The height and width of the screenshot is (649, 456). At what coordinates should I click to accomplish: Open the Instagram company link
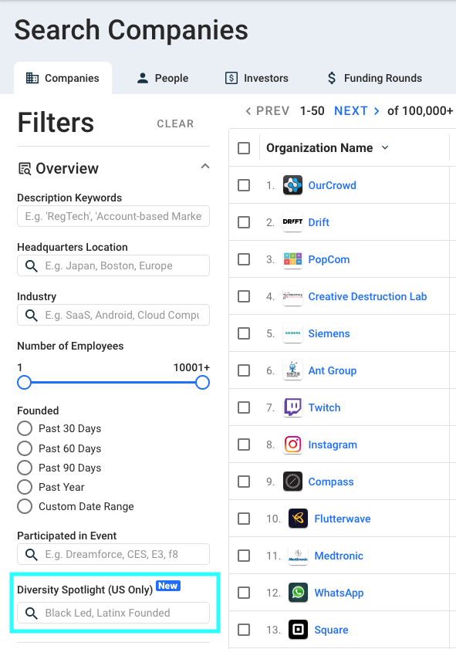[x=333, y=444]
